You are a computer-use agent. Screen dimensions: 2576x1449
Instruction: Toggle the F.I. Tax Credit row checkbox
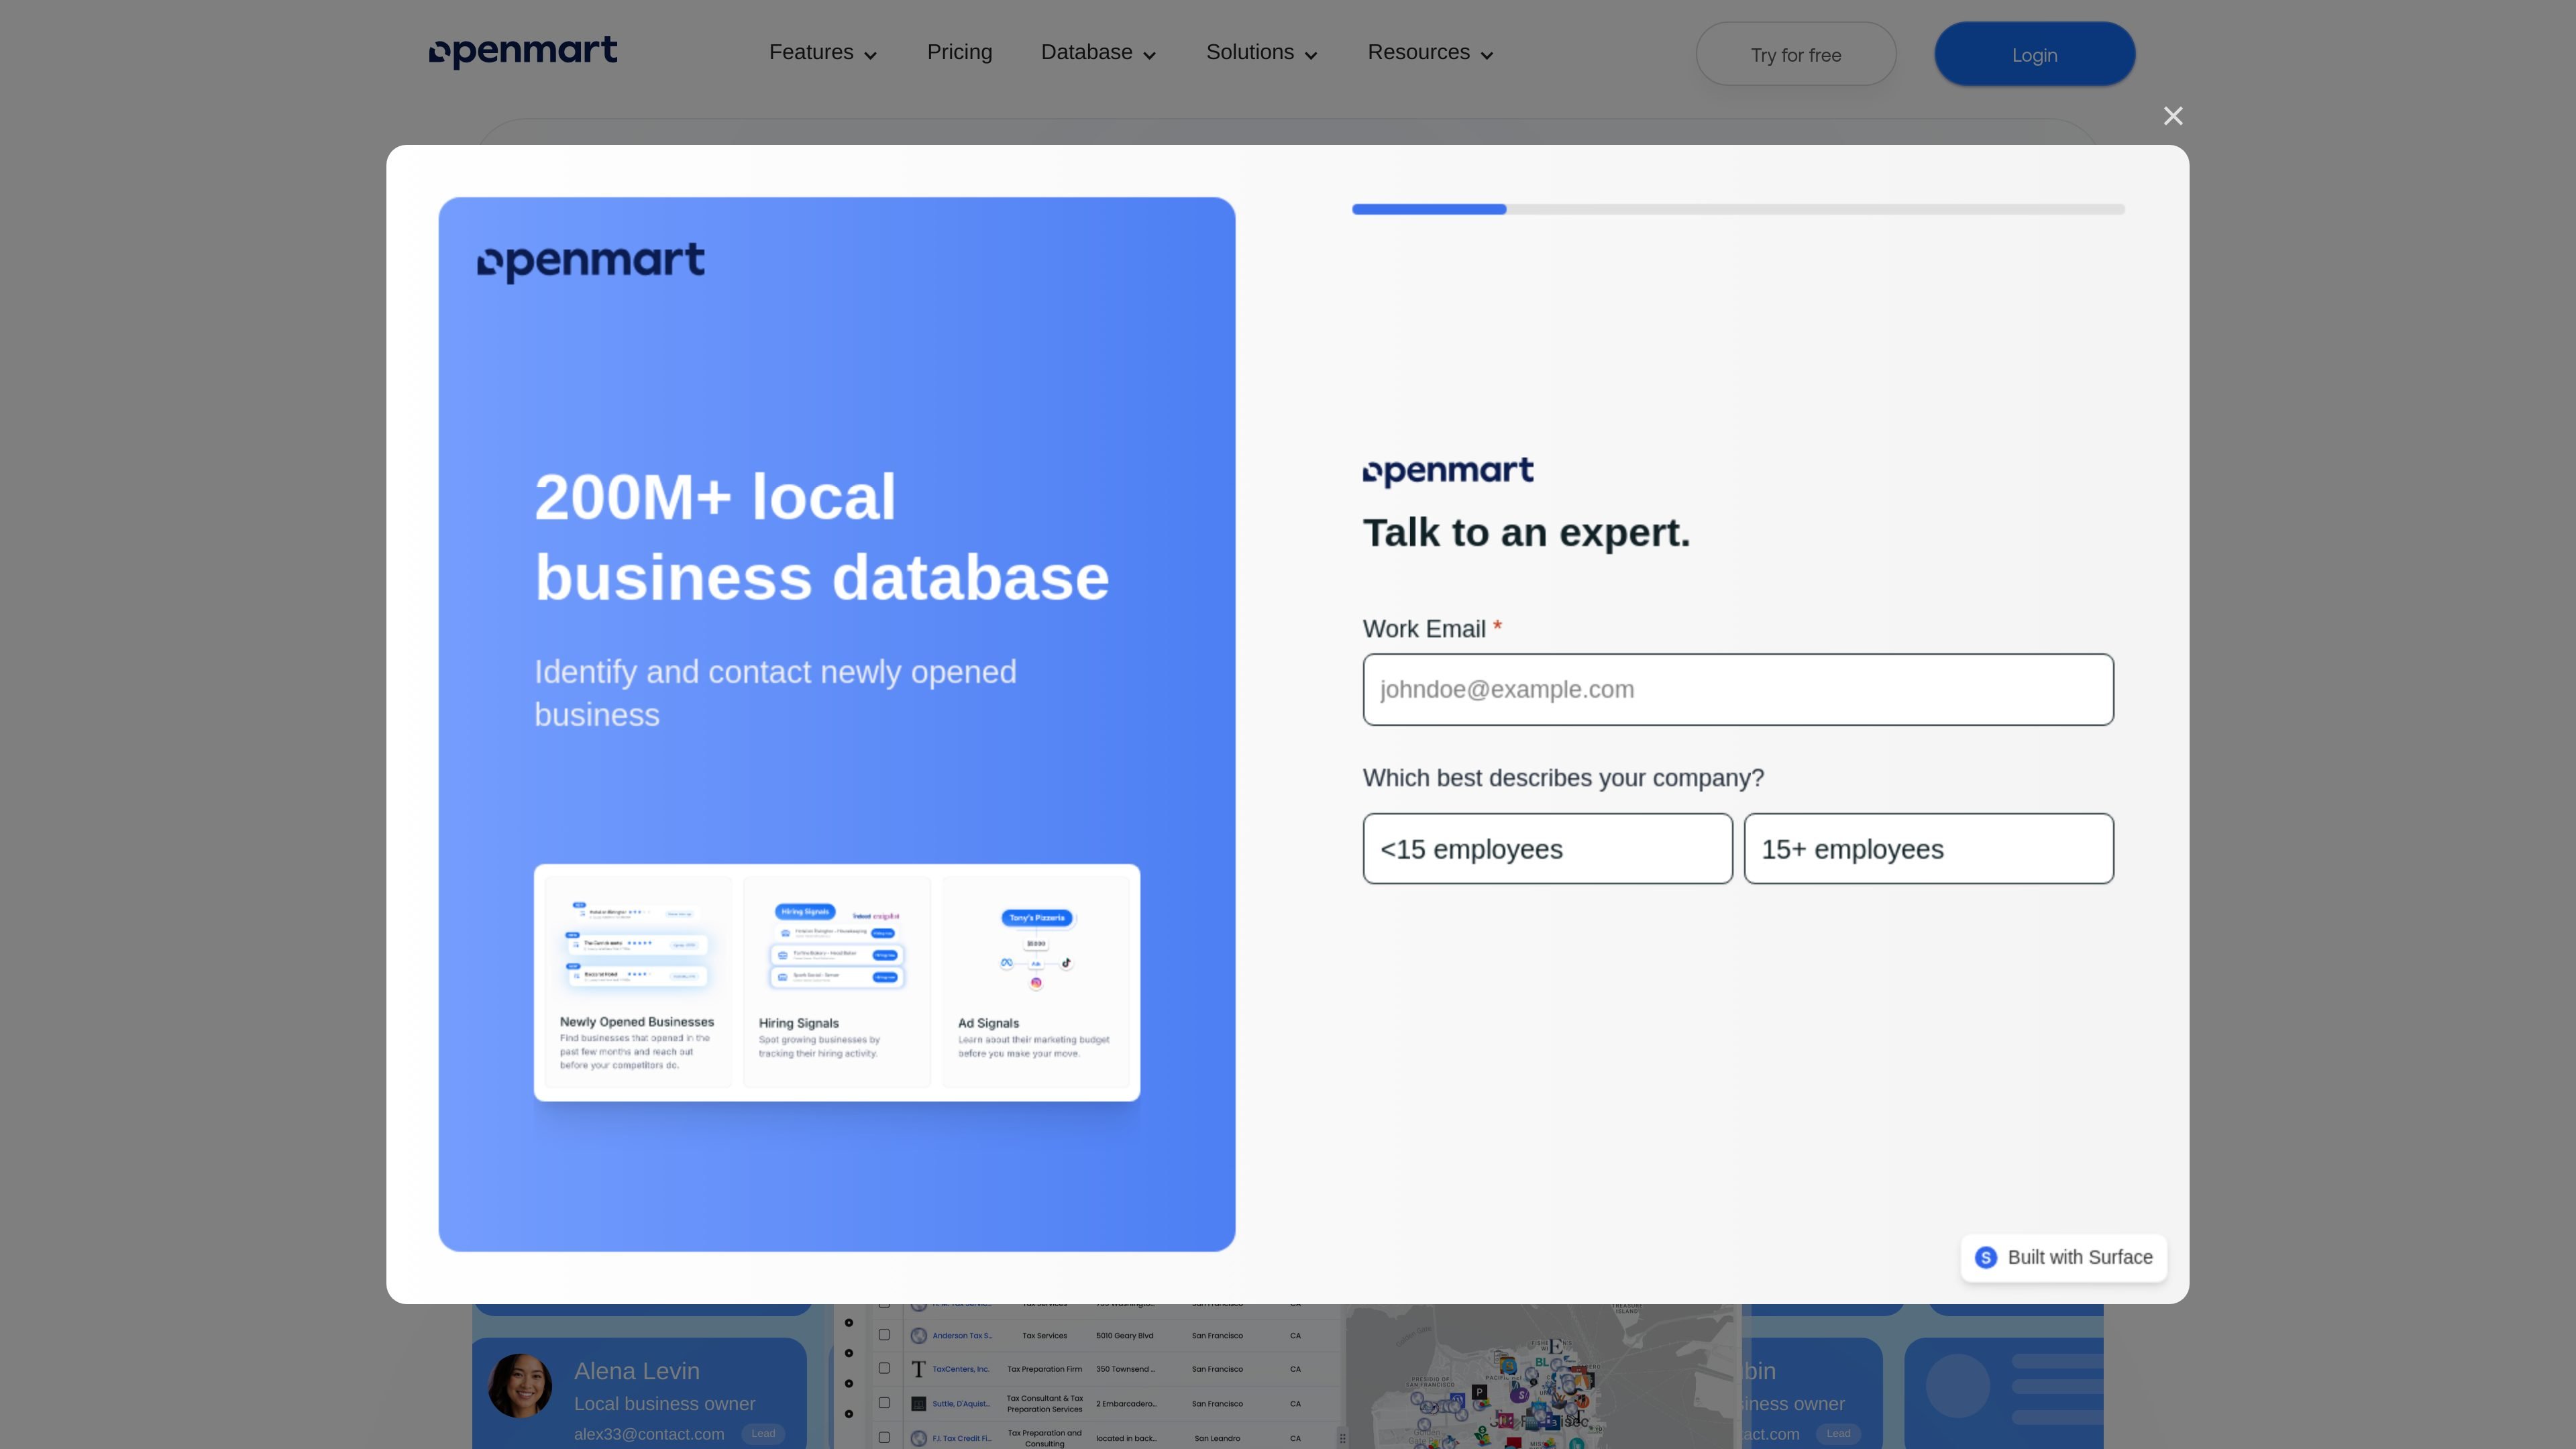click(884, 1438)
